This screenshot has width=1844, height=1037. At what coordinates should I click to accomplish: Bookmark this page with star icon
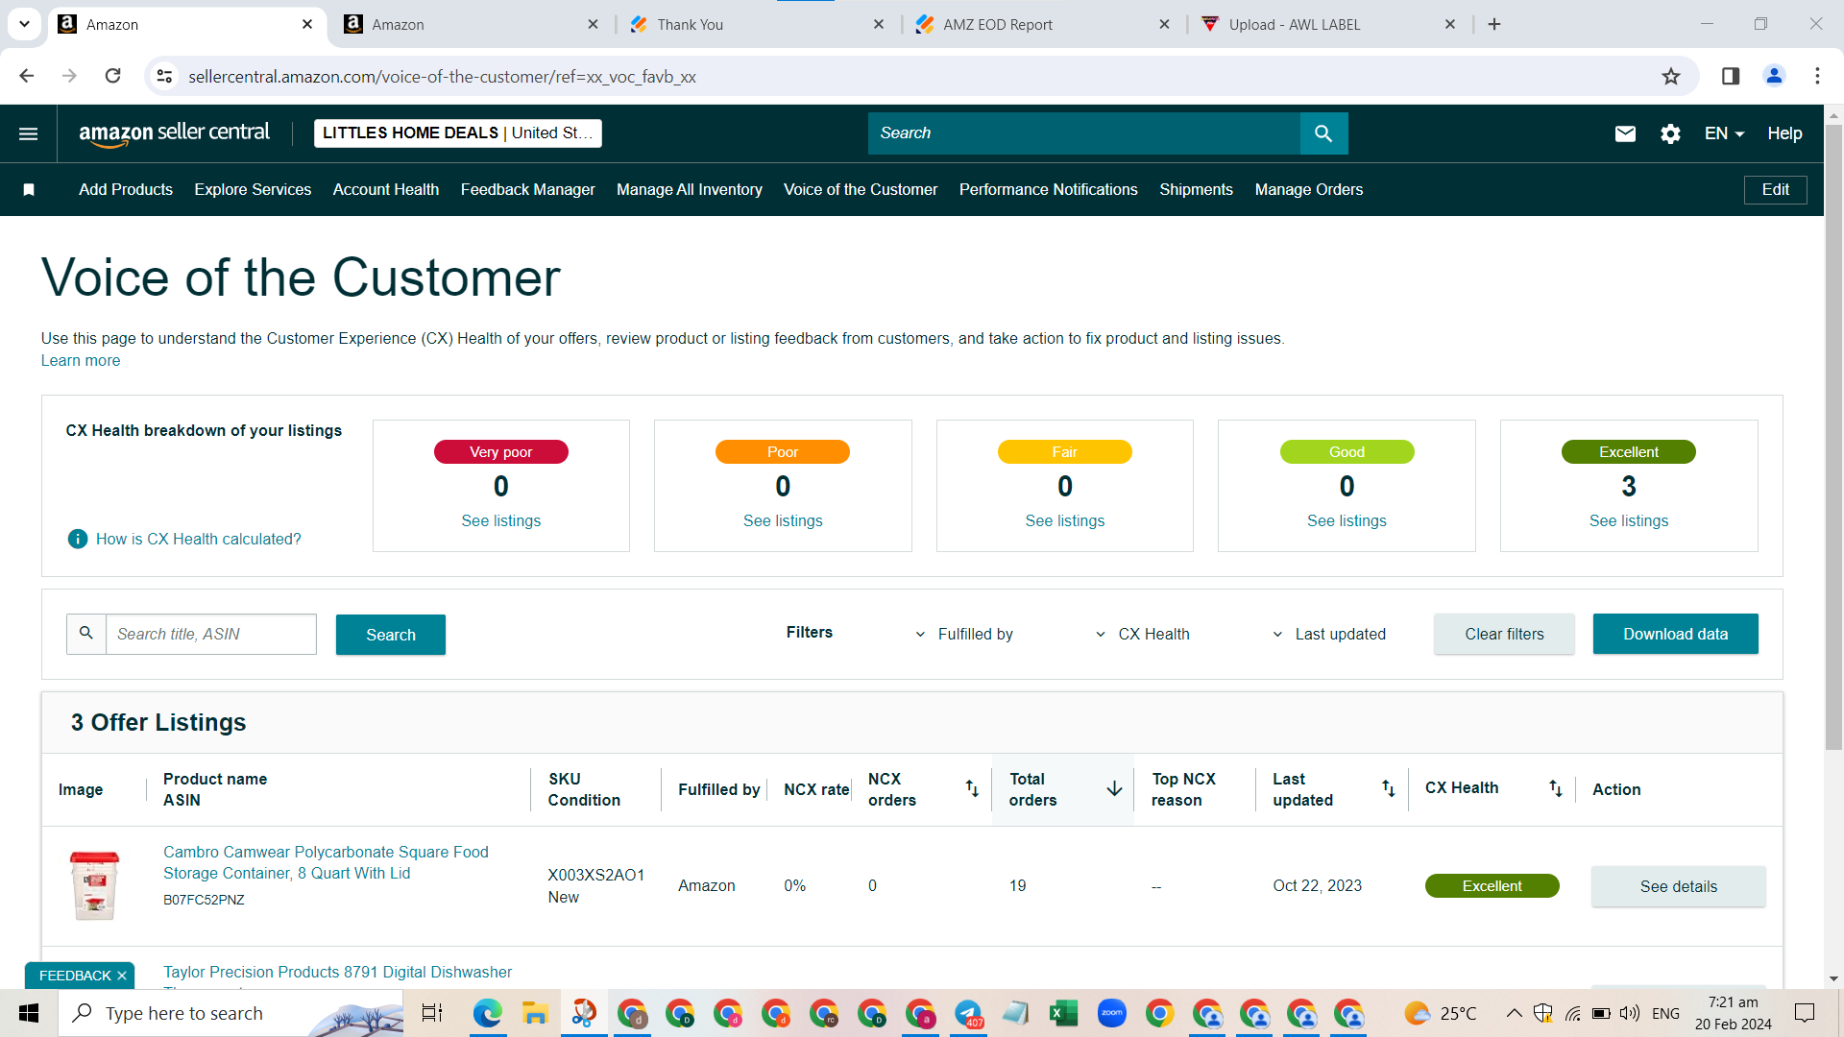(1671, 76)
